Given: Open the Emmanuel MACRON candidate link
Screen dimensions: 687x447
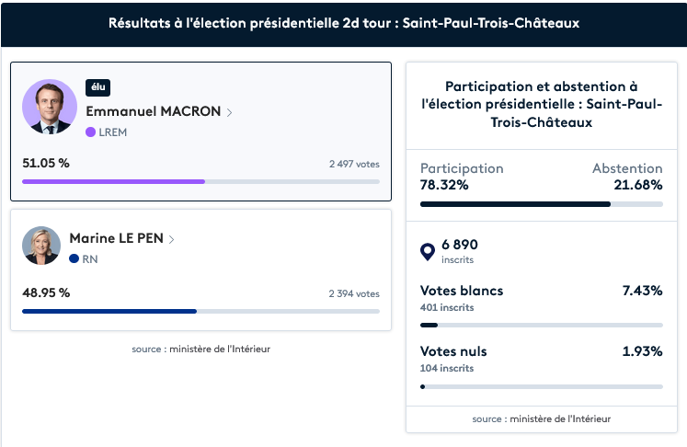Looking at the screenshot, I should tap(153, 111).
